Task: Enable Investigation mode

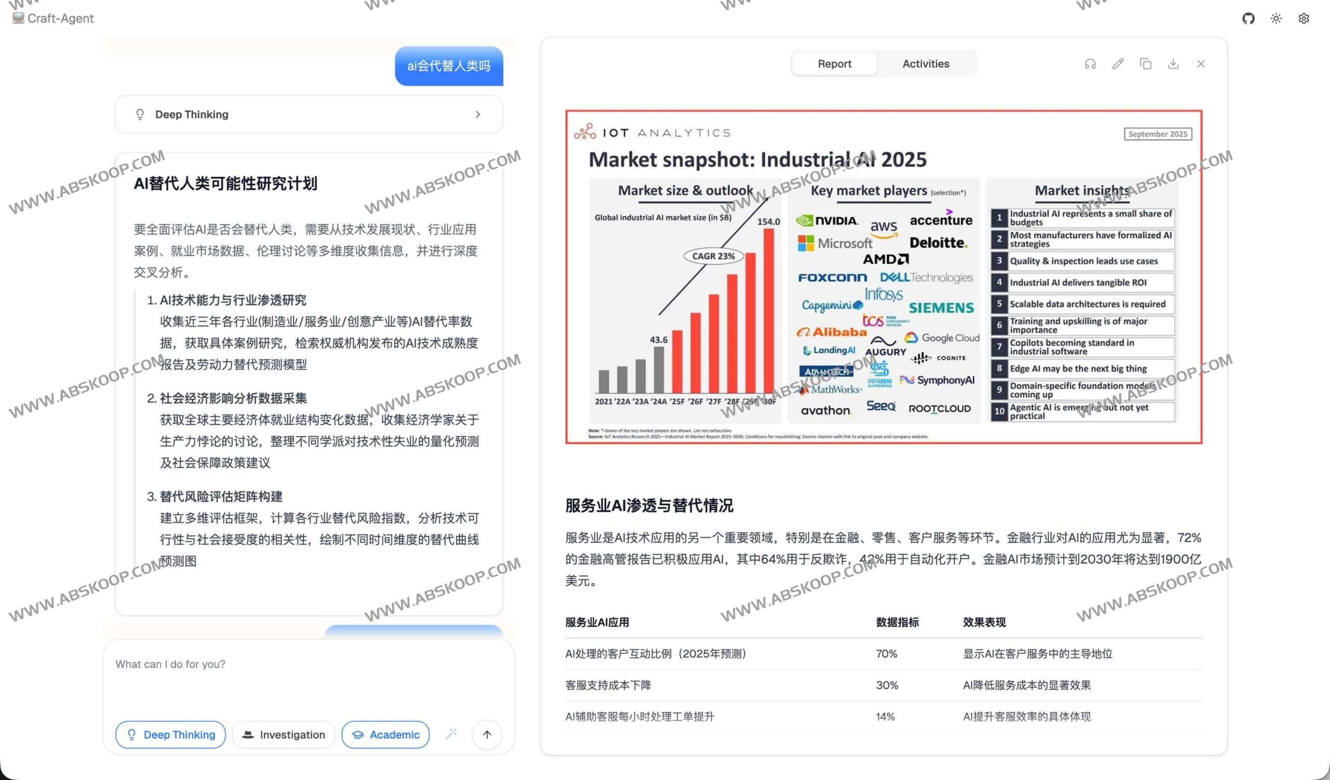Action: click(x=283, y=734)
